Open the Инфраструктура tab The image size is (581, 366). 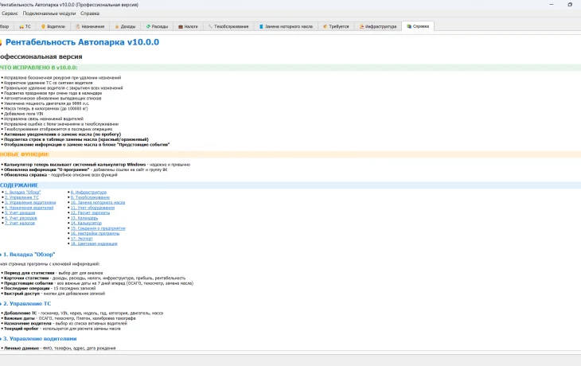(x=377, y=26)
